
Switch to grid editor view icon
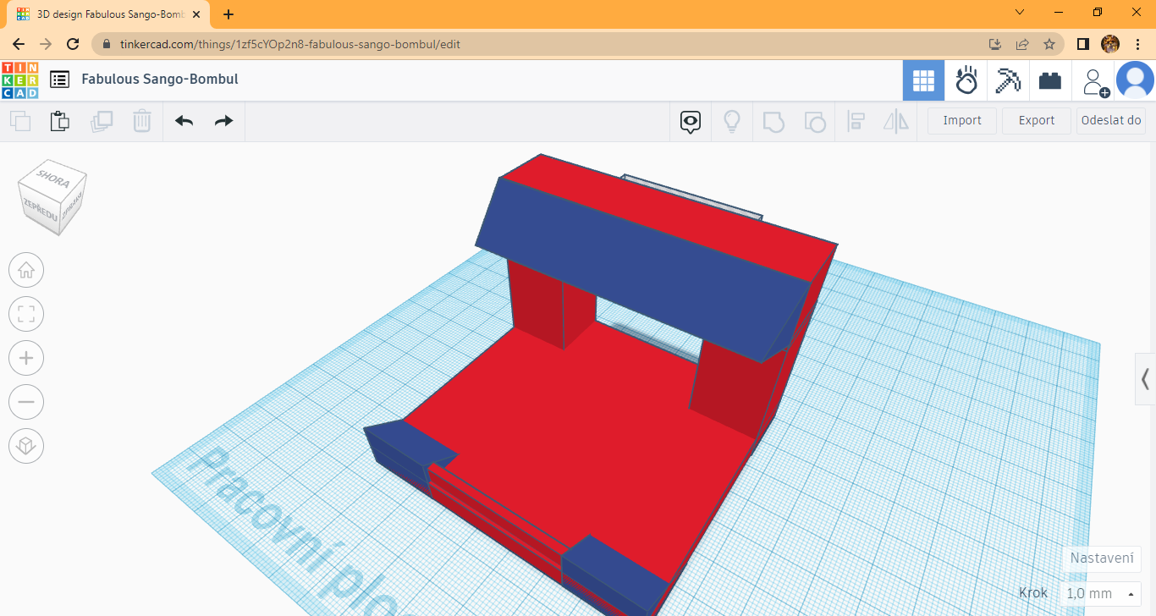(x=923, y=80)
